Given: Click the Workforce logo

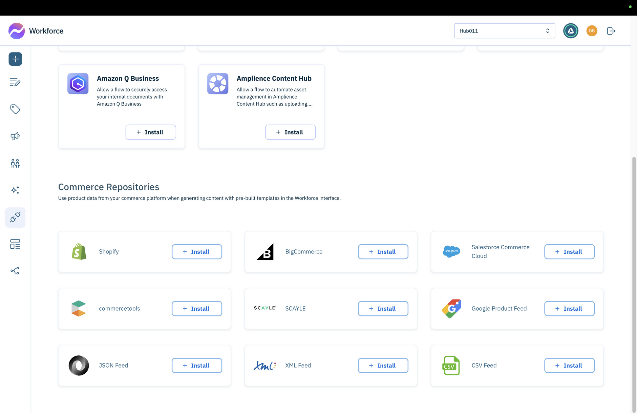Looking at the screenshot, I should pos(16,31).
